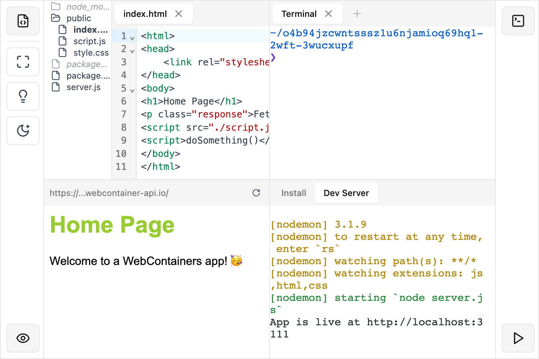Viewport: 539px width, 359px height.
Task: Open server.js in the file tree
Action: (x=83, y=87)
